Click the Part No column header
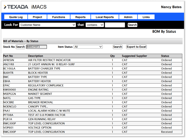This screenshot has height=138, width=186. [x=8, y=56]
